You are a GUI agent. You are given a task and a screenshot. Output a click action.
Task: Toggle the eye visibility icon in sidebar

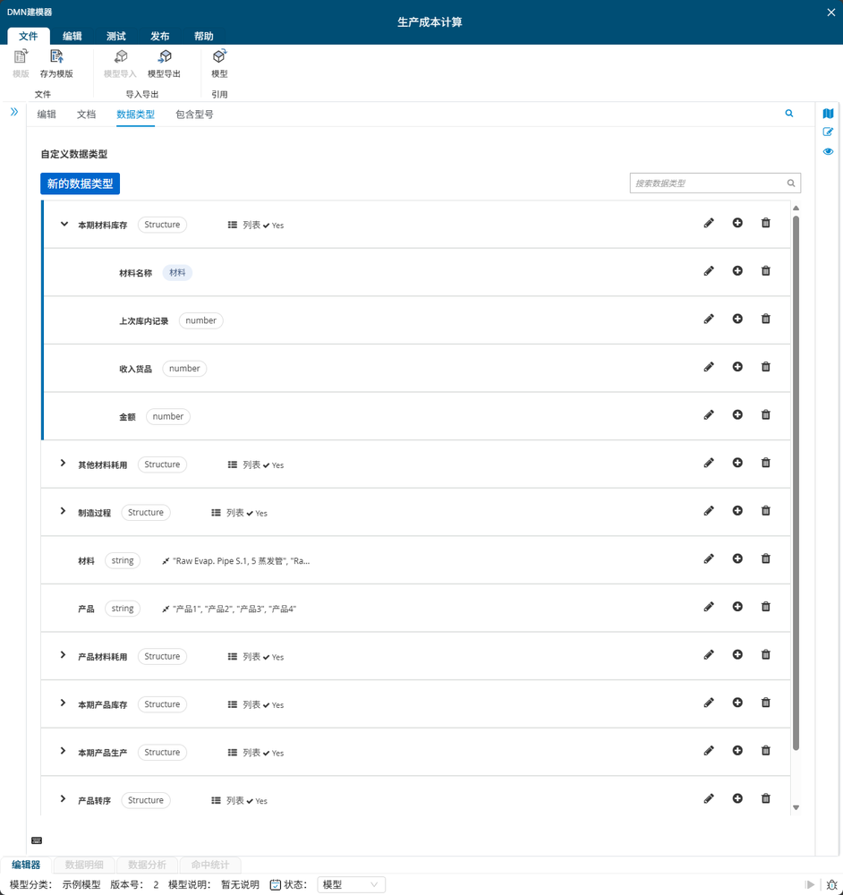click(828, 151)
